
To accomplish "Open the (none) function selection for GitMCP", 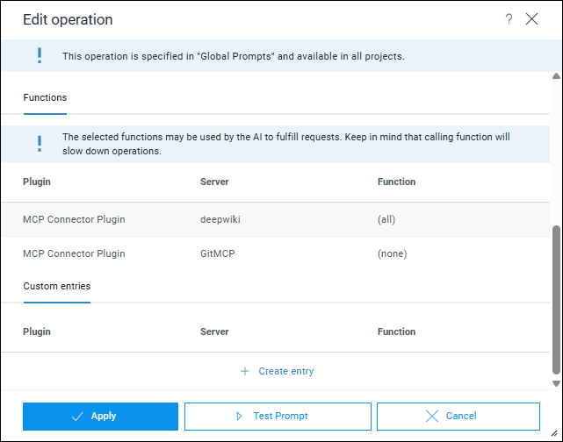I will tap(392, 253).
